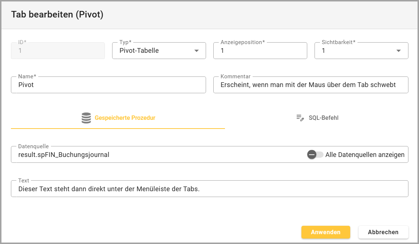This screenshot has height=244, width=419.
Task: Switch to the SQL-Befehl tab
Action: pos(323,118)
